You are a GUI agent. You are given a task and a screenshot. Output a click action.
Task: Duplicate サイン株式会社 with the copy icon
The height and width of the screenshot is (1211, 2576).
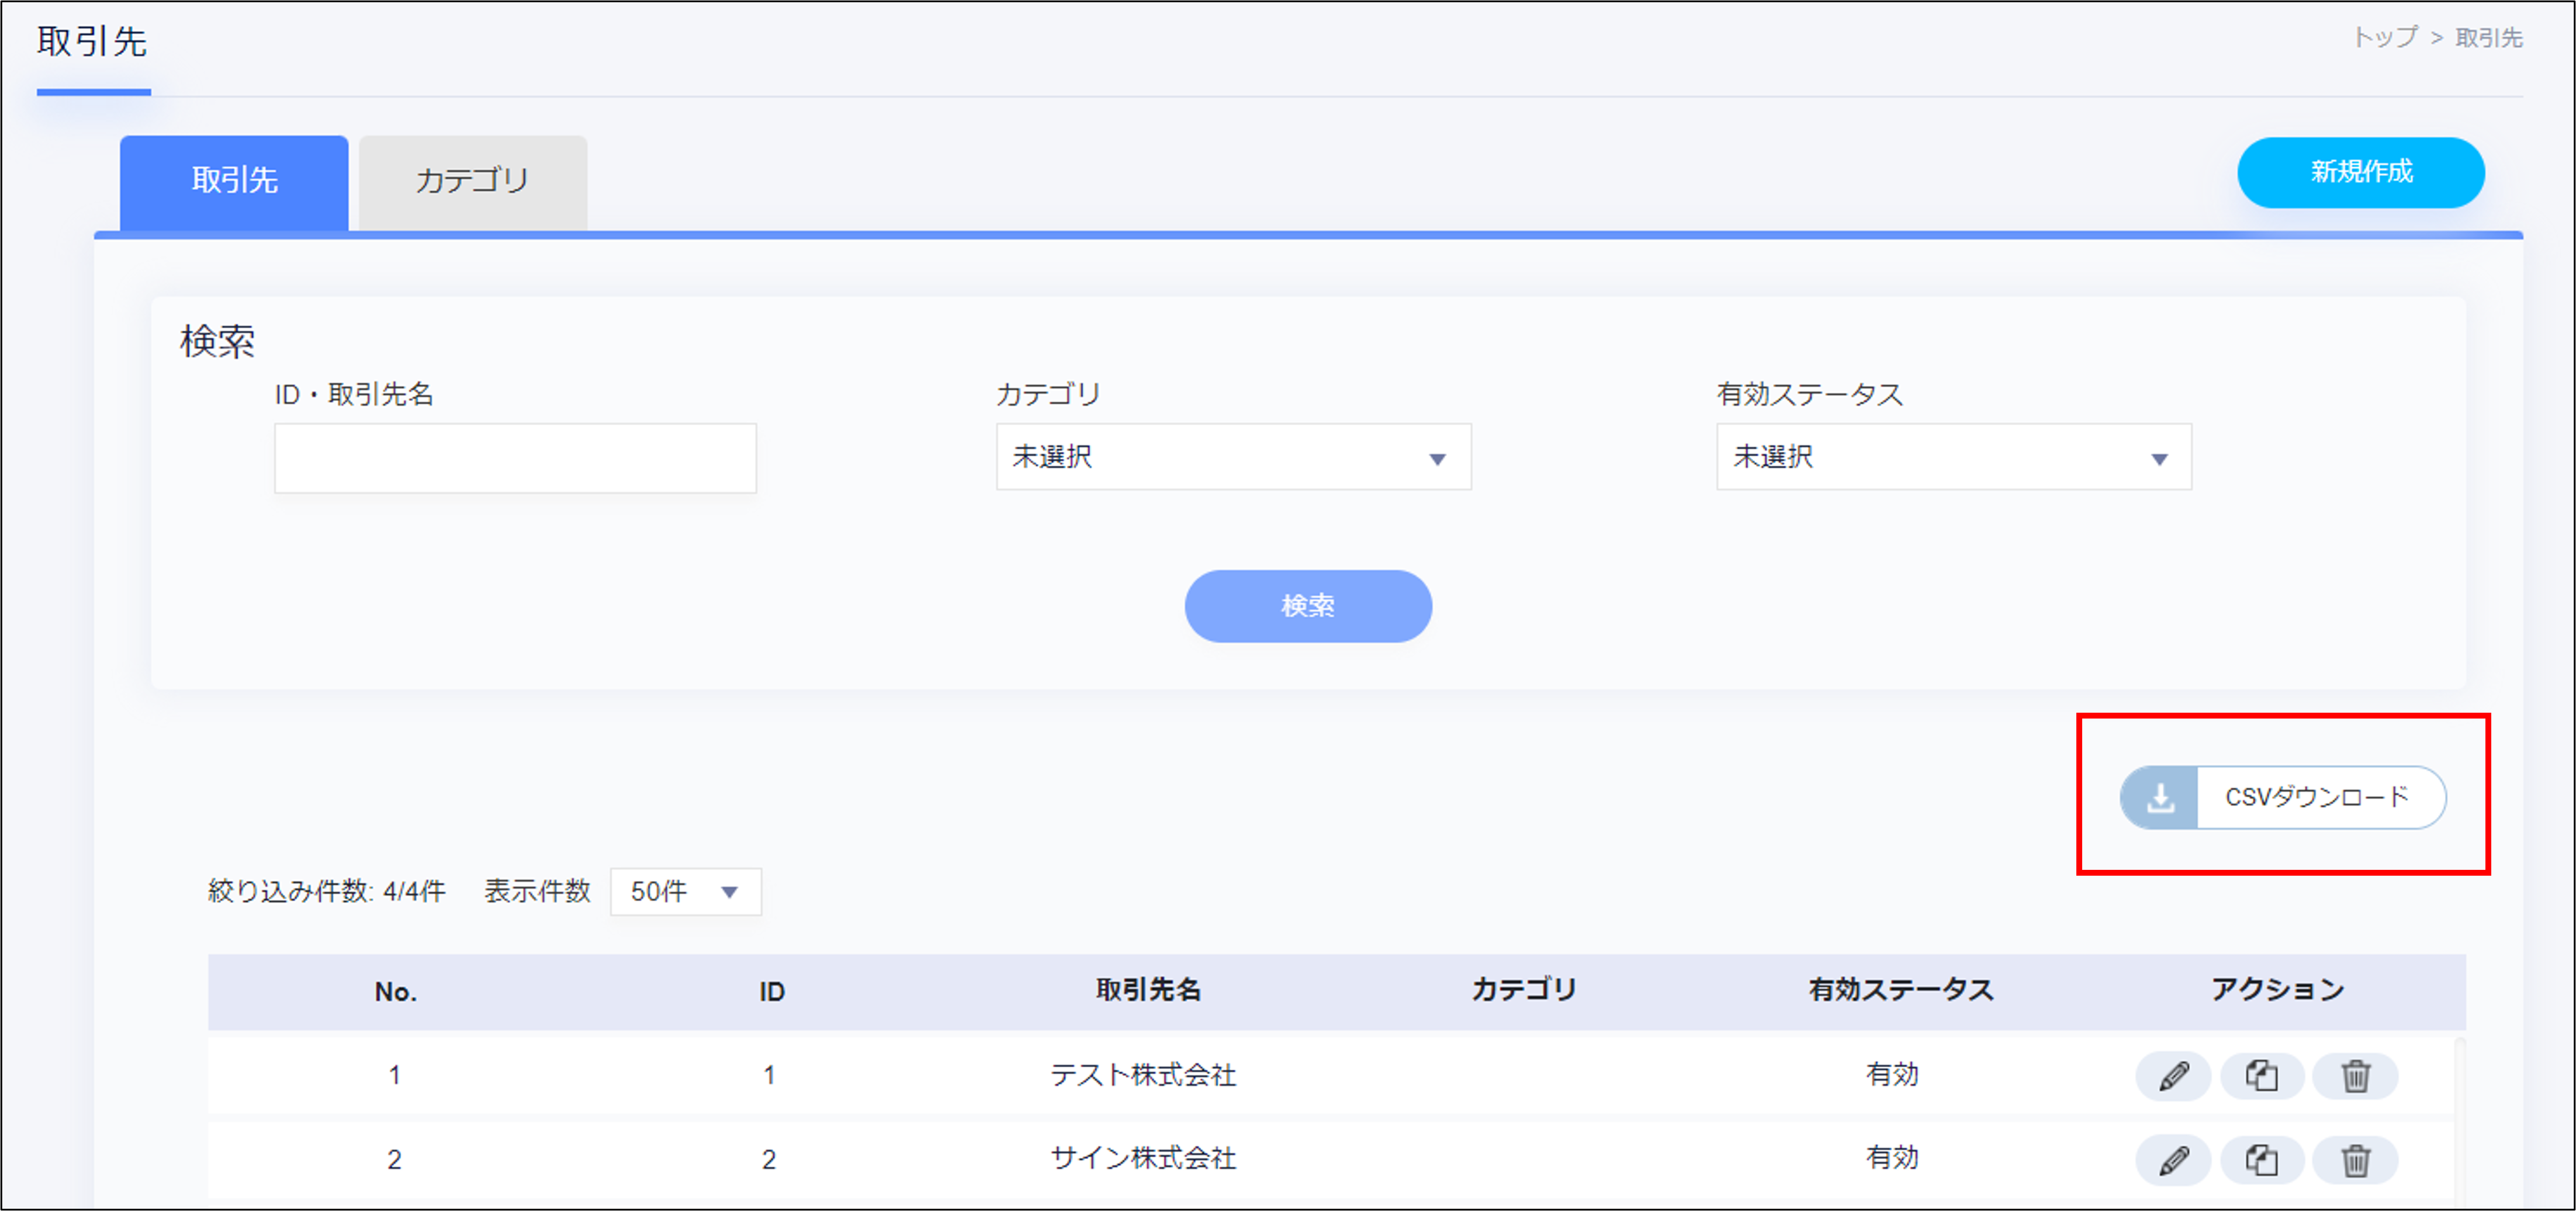click(x=2262, y=1160)
